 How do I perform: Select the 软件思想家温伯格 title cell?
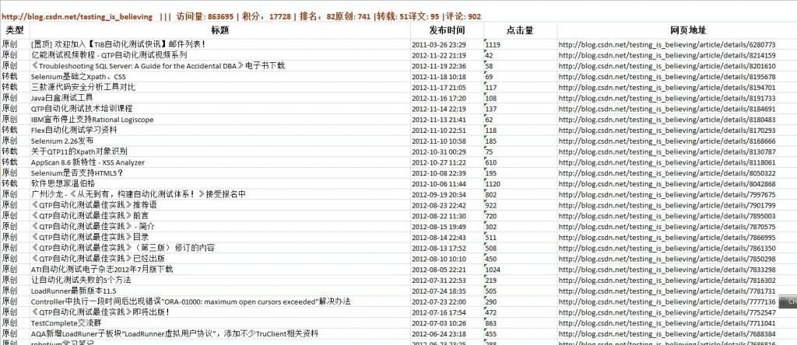click(x=220, y=183)
